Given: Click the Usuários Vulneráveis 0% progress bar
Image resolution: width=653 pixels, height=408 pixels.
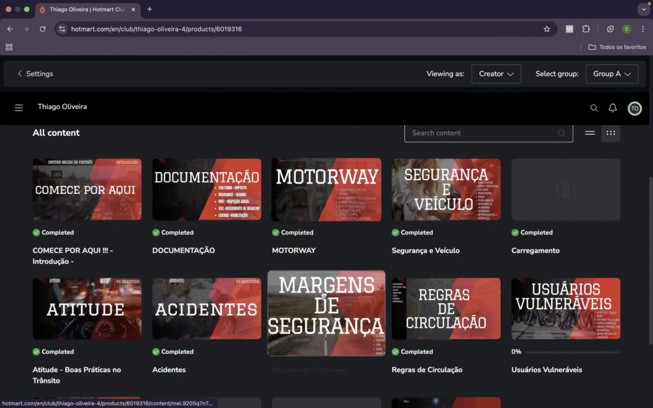Looking at the screenshot, I should click(572, 352).
